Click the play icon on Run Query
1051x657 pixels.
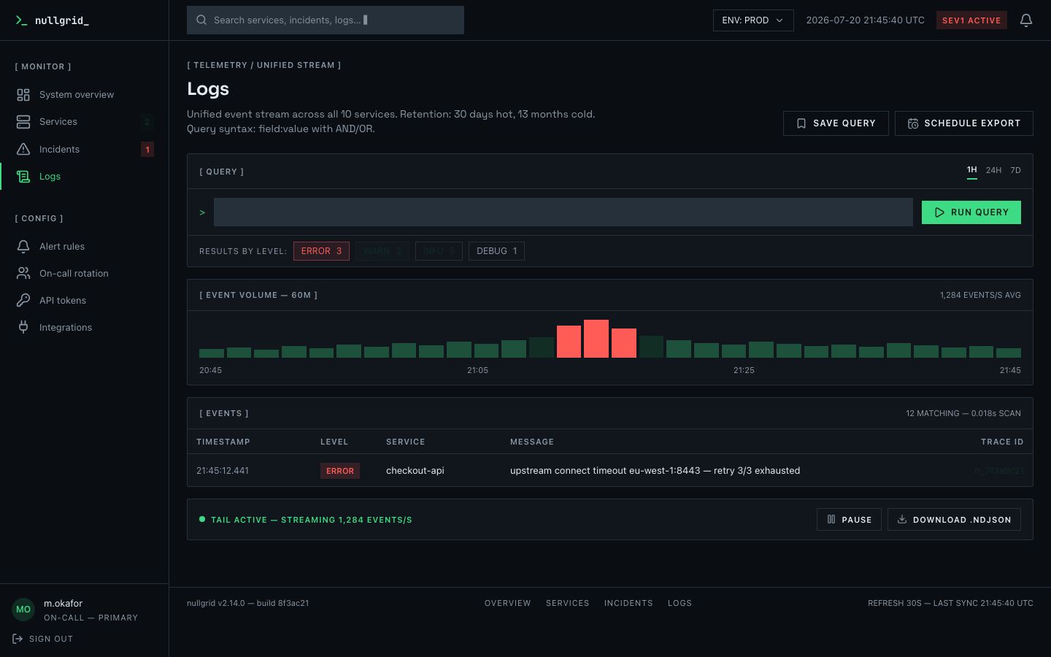[x=939, y=212]
